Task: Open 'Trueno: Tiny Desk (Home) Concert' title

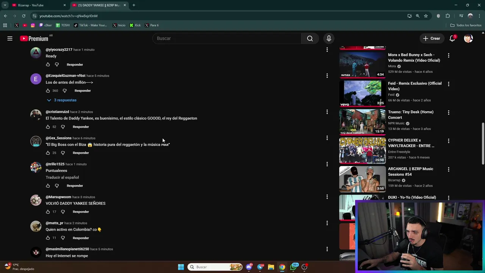Action: pyautogui.click(x=411, y=115)
